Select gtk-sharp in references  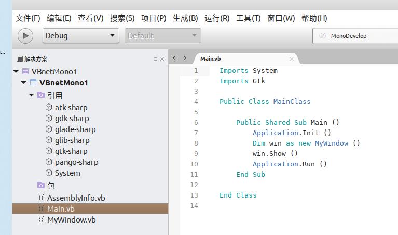pos(71,151)
